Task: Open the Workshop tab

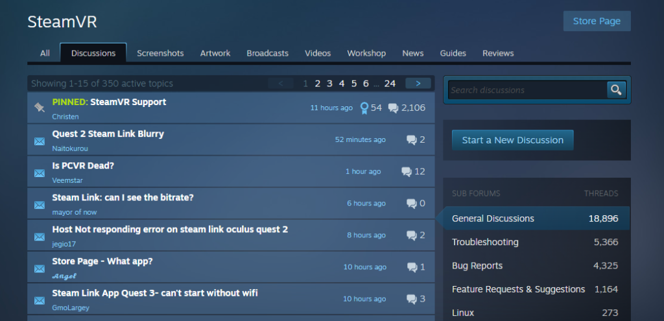Action: click(x=366, y=53)
